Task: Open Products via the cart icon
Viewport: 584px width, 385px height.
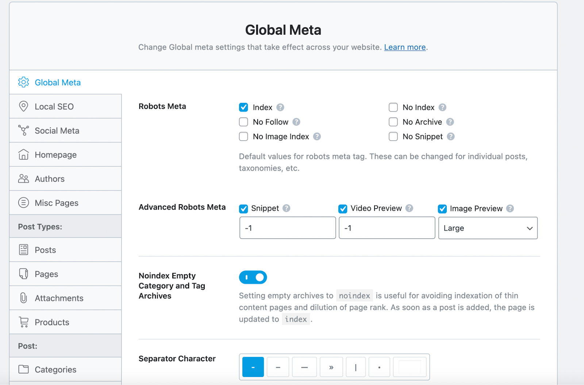Action: [x=23, y=322]
